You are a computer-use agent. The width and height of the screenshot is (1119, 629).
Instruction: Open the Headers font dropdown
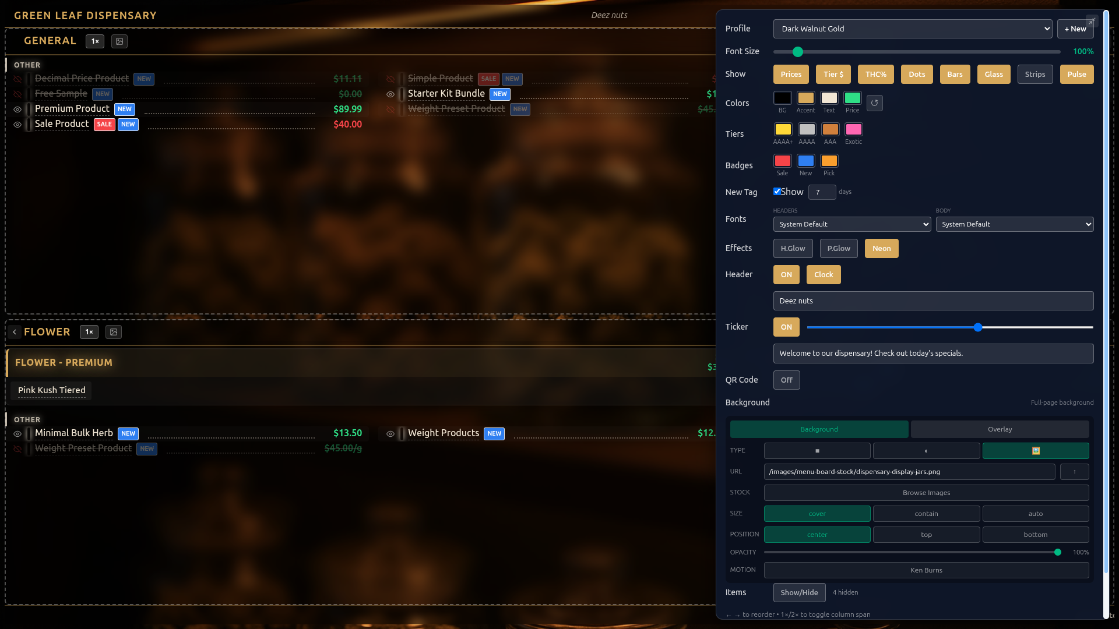click(x=851, y=224)
